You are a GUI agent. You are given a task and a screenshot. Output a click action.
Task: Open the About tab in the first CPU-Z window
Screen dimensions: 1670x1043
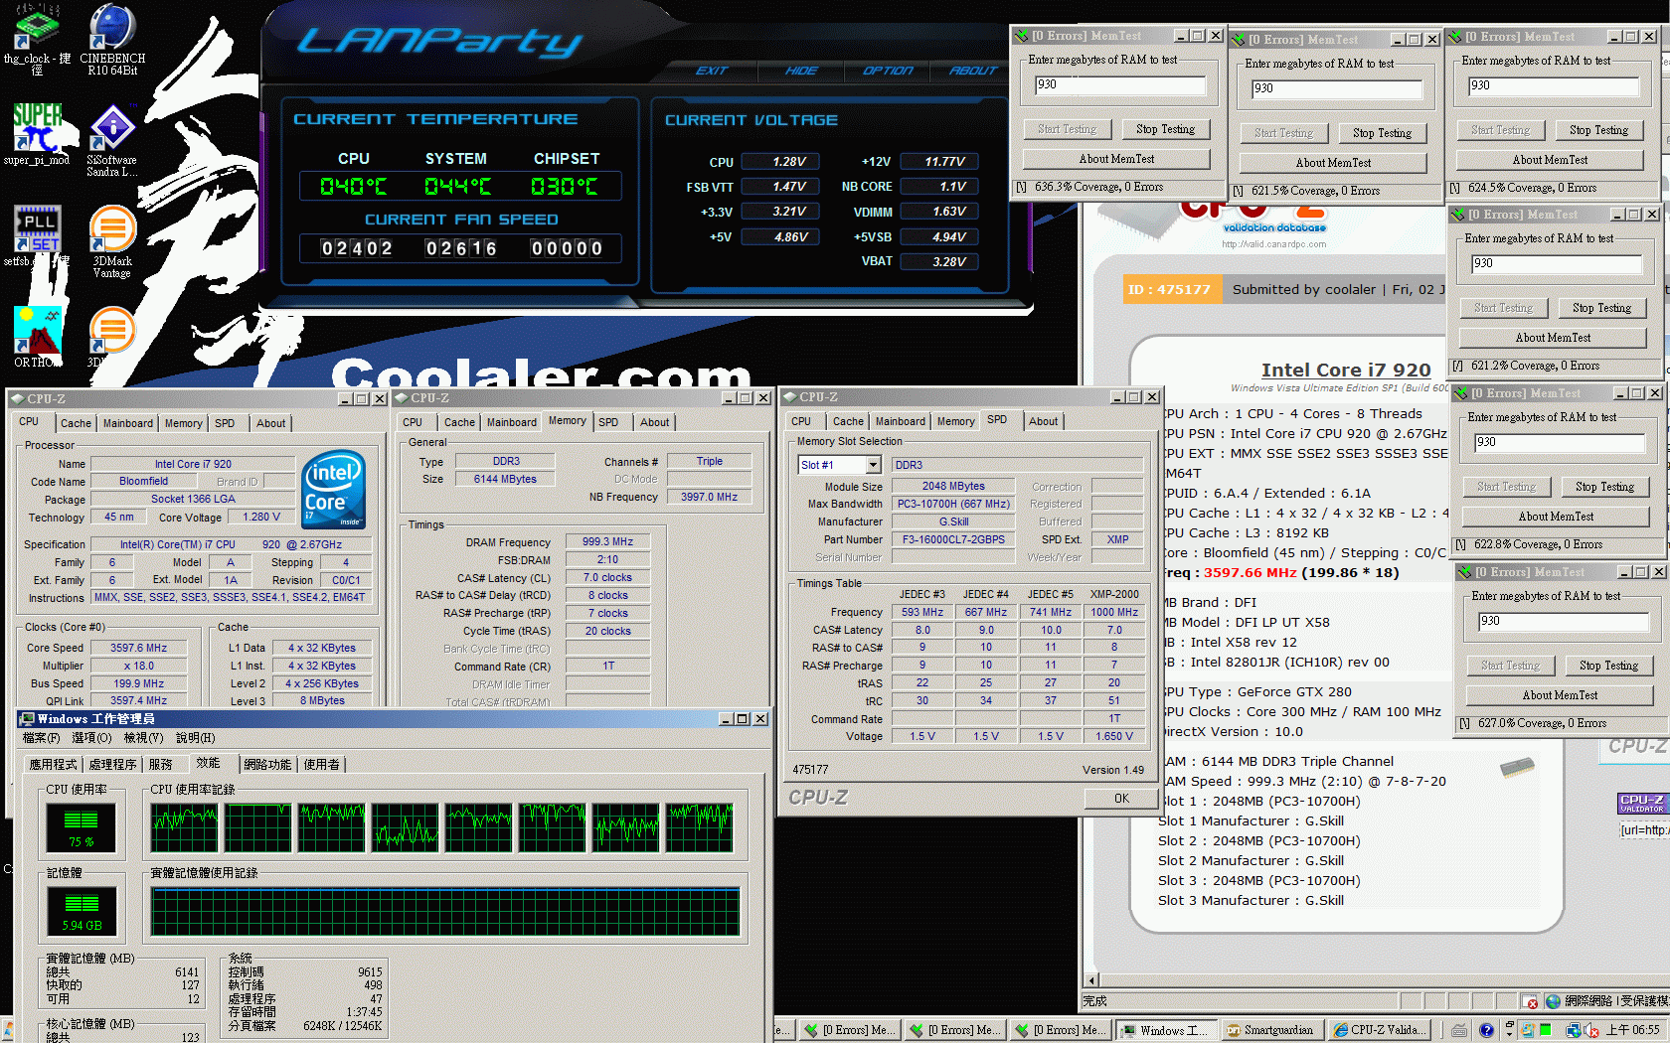coord(270,423)
